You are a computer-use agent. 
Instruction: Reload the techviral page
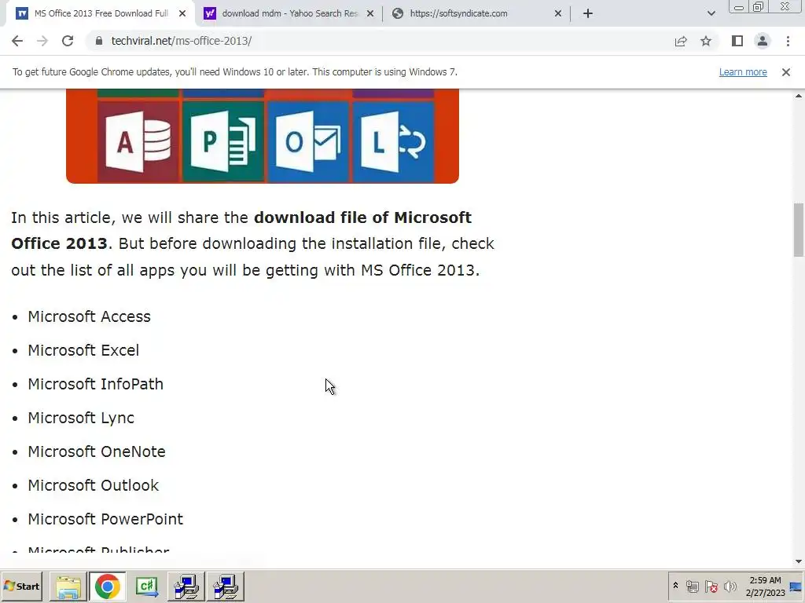(x=68, y=41)
